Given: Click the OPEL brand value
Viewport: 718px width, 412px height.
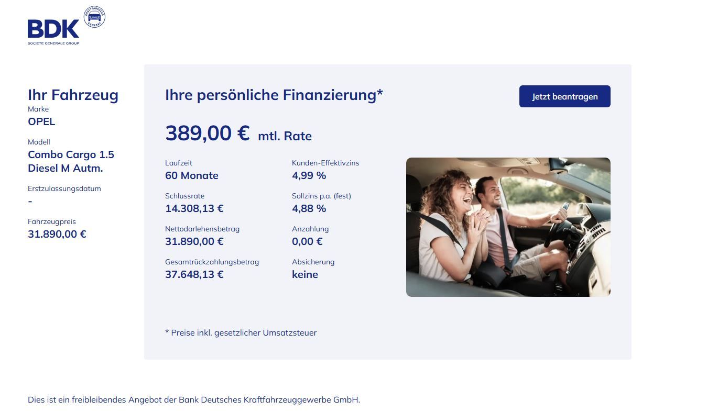Looking at the screenshot, I should pyautogui.click(x=41, y=122).
